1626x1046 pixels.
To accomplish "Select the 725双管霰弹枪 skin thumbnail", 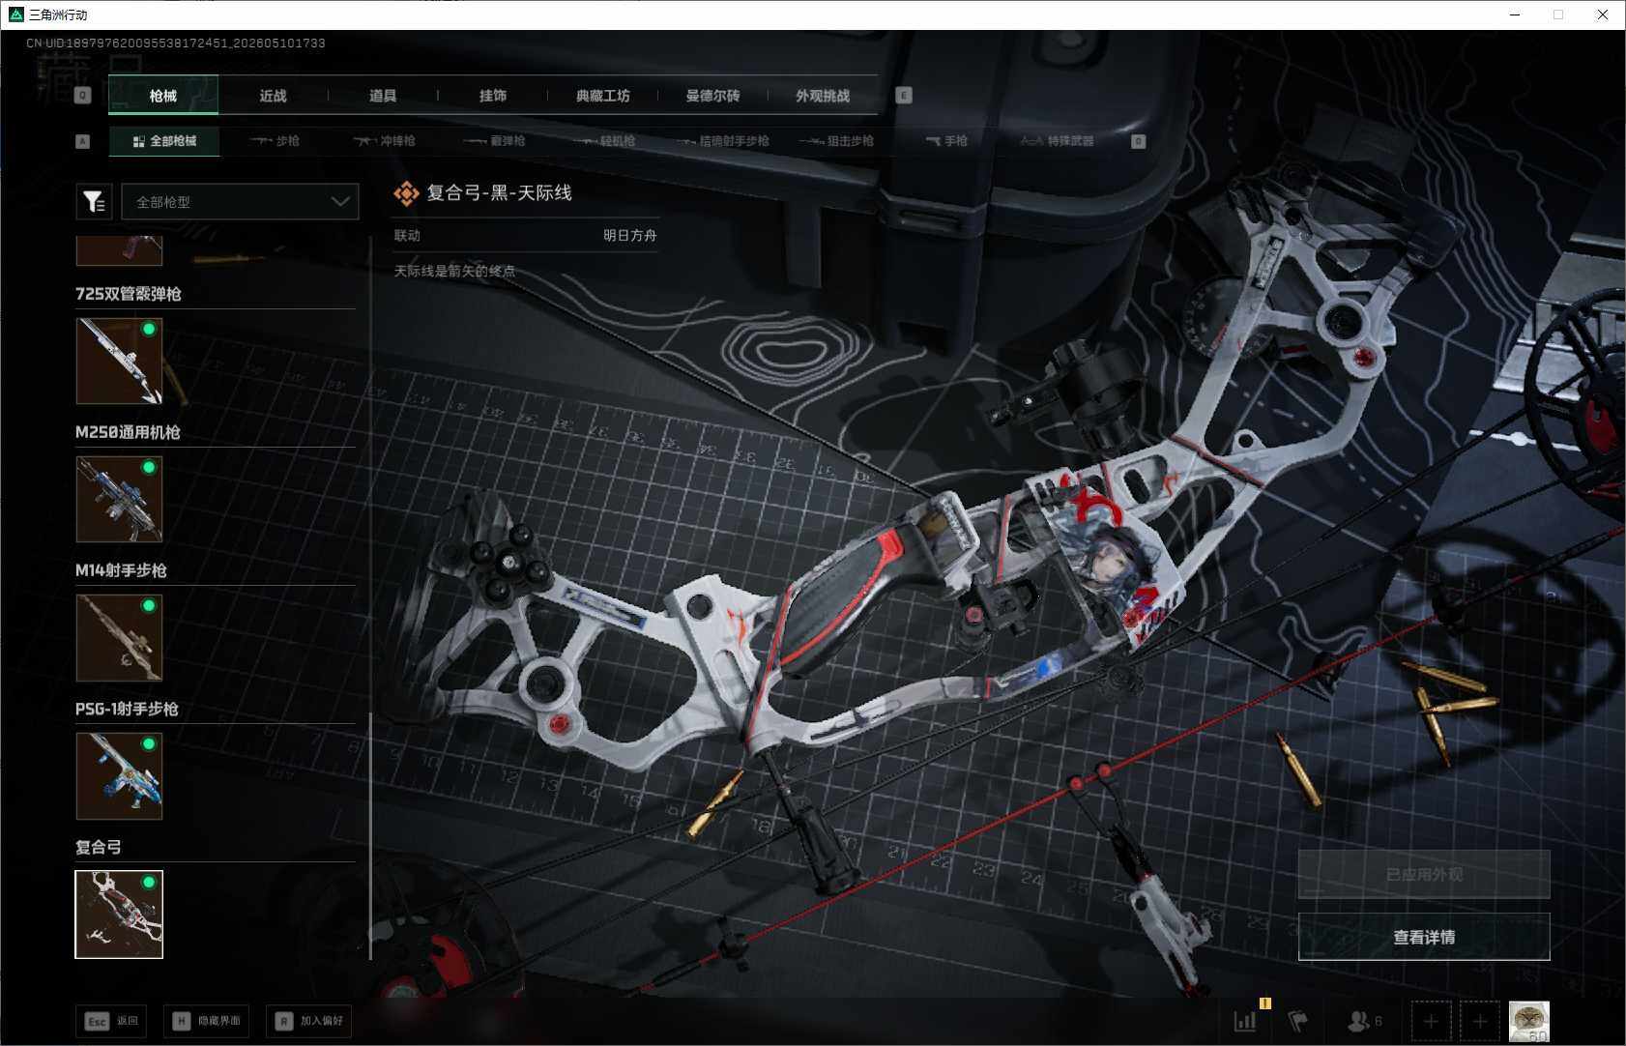I will [x=119, y=361].
